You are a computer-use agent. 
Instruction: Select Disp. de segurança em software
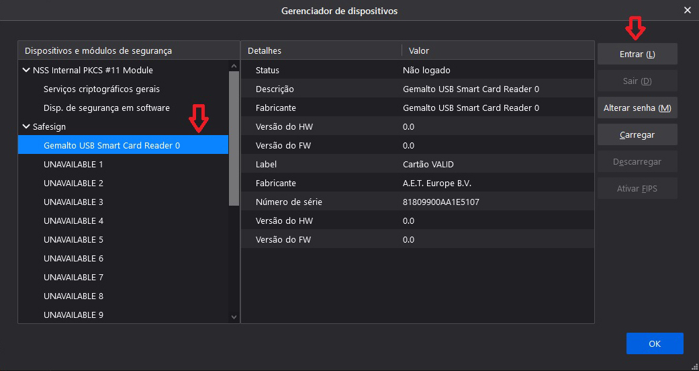pos(123,108)
